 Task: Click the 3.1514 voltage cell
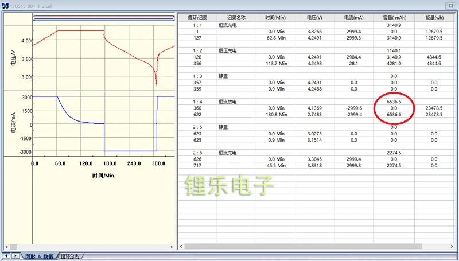[314, 140]
